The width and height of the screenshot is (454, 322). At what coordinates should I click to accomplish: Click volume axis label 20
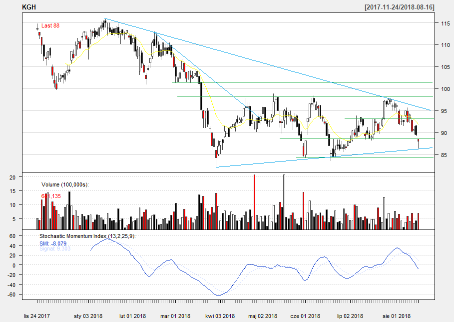click(12, 177)
